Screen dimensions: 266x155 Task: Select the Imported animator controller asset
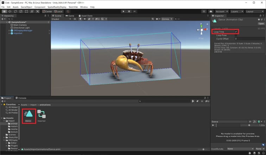click(x=41, y=114)
